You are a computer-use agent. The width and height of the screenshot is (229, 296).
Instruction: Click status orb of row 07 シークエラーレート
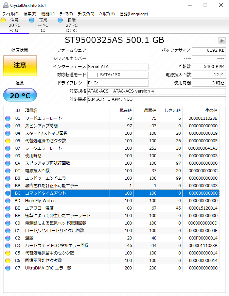click(8, 148)
